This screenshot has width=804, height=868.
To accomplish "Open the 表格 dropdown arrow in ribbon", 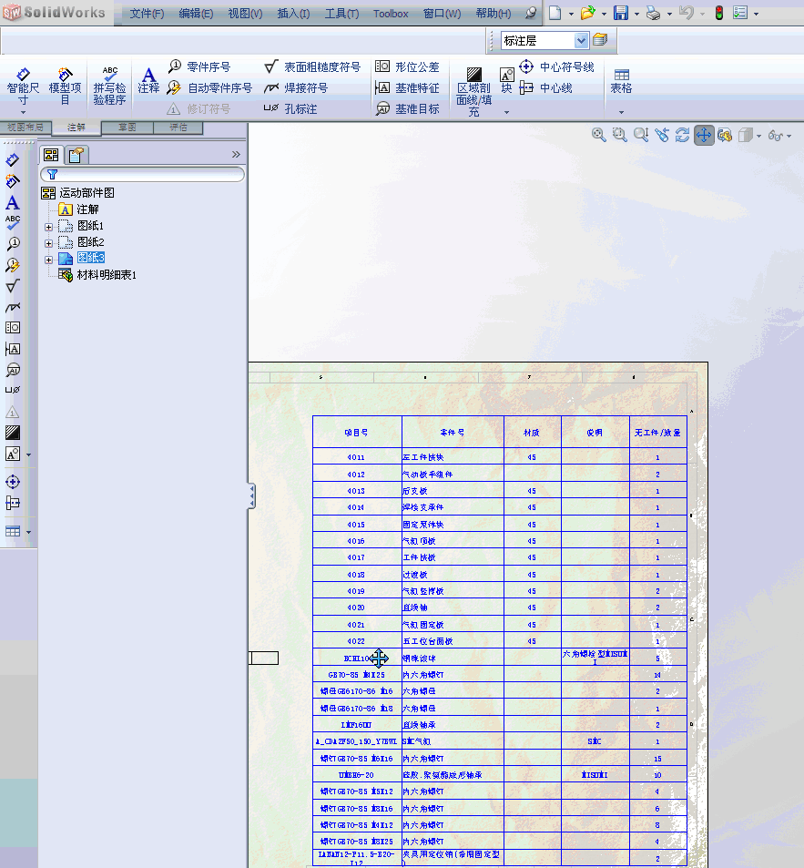I will (621, 112).
